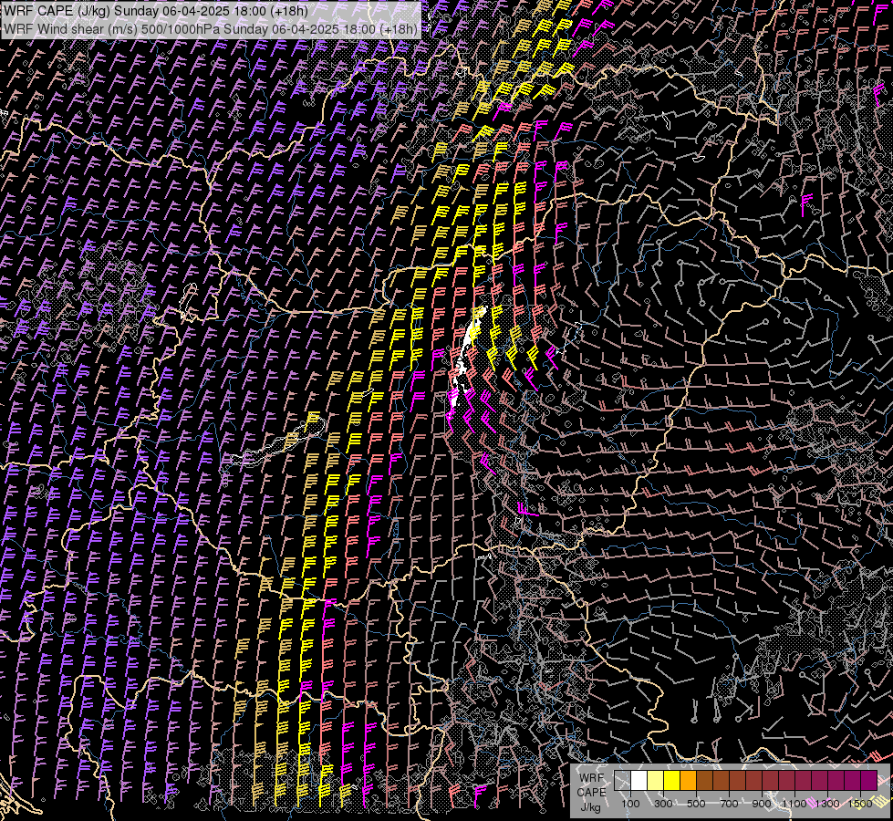The image size is (893, 821).
Task: Select the white legend swatch after 100
Action: pos(639,781)
